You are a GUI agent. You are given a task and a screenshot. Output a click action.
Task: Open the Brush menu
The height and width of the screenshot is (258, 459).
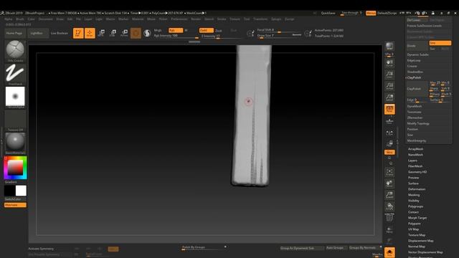20,19
